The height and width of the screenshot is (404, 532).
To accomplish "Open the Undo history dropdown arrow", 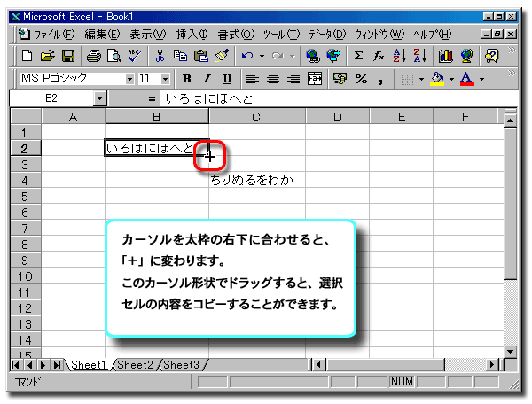I will coord(262,56).
